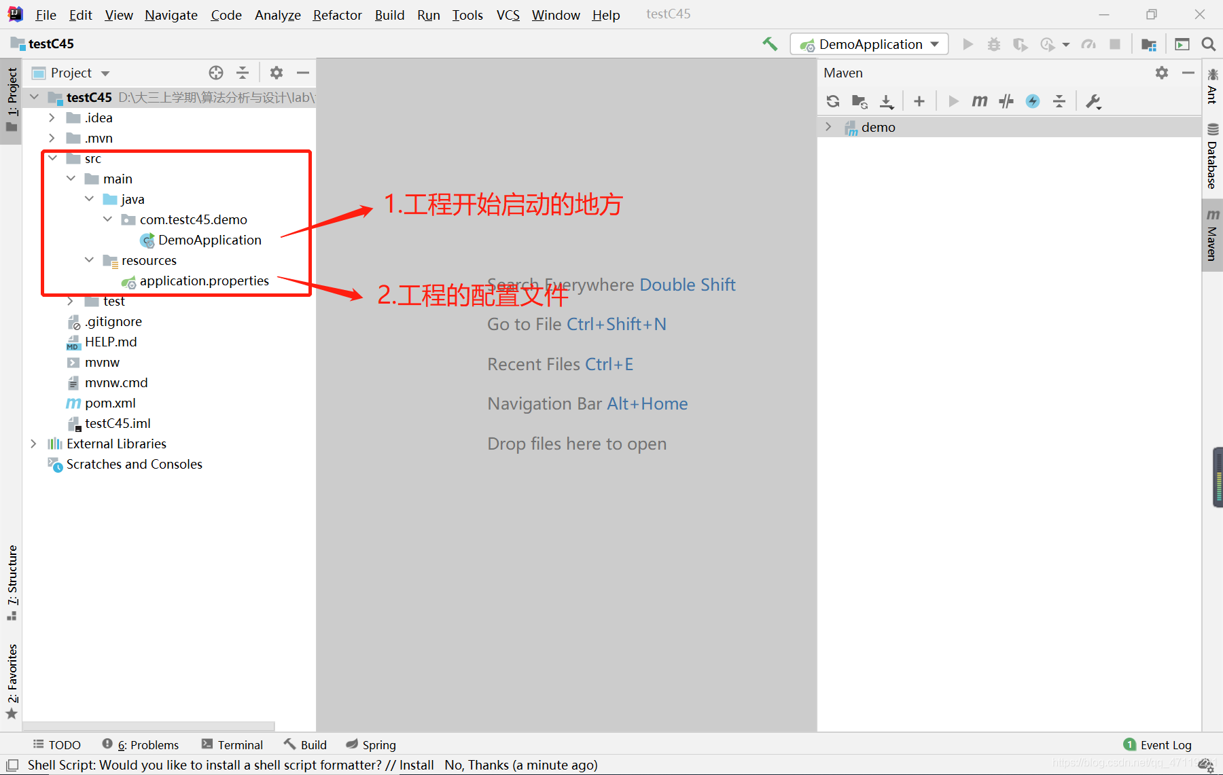The width and height of the screenshot is (1223, 775).
Task: Start debugging with the bug icon
Action: tap(994, 44)
